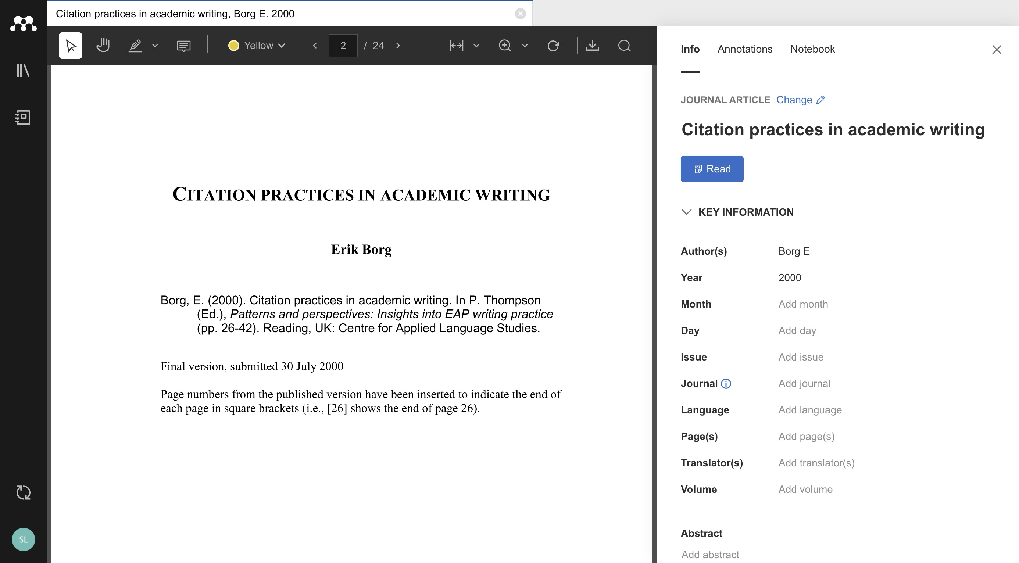1019x563 pixels.
Task: Choose the highlighter pen tool
Action: pos(135,46)
